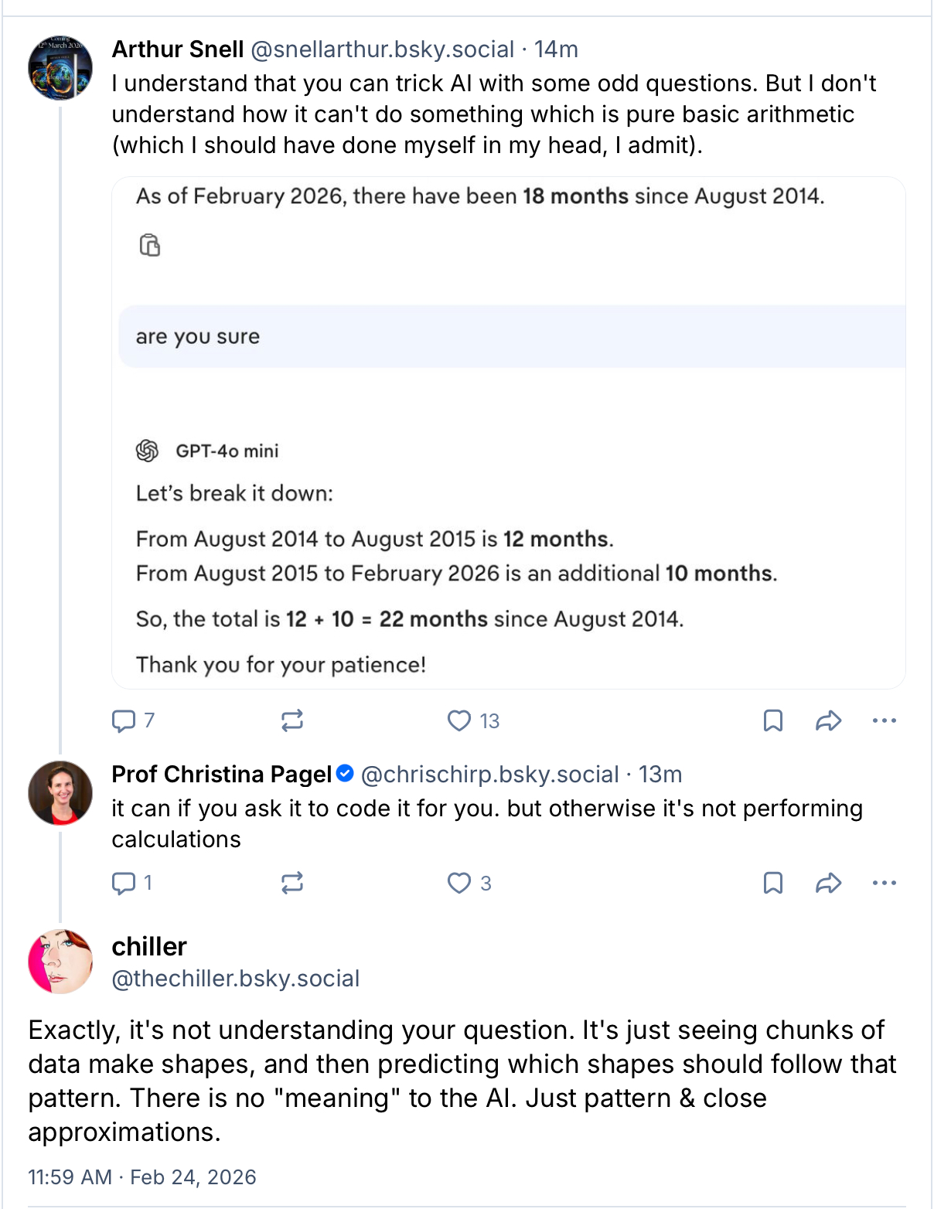This screenshot has width=934, height=1209.
Task: Open the @thechiller.bsky.social handle link
Action: point(236,979)
